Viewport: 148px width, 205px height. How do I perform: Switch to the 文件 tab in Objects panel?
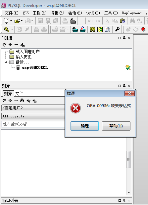[x=19, y=94]
